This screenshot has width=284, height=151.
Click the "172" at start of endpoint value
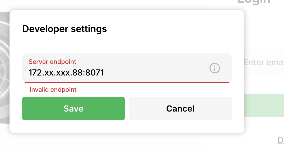tap(34, 72)
